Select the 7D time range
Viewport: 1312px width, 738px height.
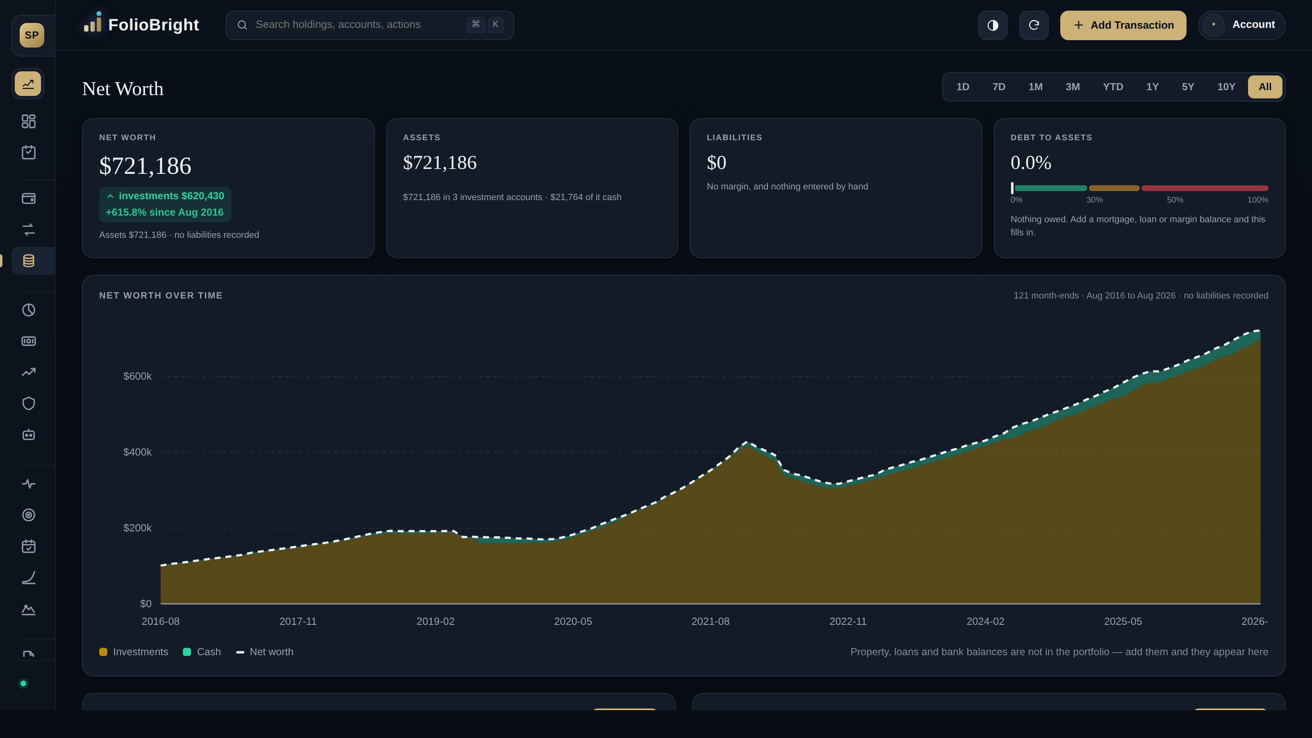point(999,87)
